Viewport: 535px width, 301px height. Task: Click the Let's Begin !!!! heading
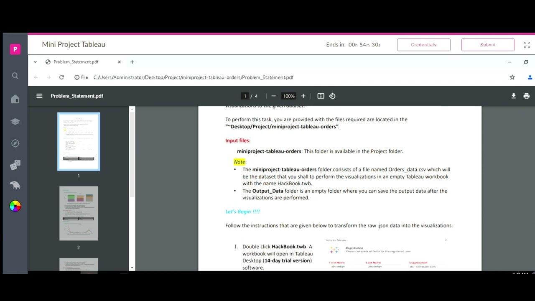[x=242, y=212]
